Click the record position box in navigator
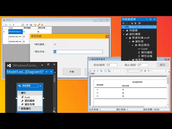This screenshot has width=172, height=129. coord(16,25)
